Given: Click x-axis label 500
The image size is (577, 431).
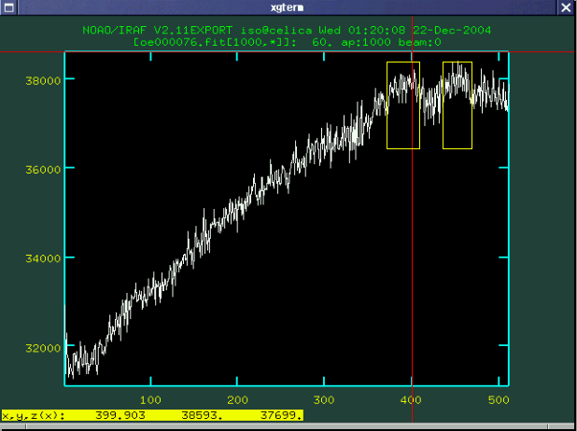Looking at the screenshot, I should coord(499,399).
